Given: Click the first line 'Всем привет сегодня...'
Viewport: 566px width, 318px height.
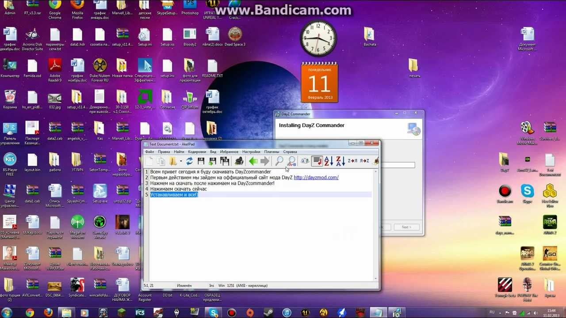Looking at the screenshot, I should tap(210, 172).
